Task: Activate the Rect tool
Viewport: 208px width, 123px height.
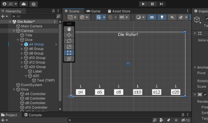Action: [x=69, y=53]
